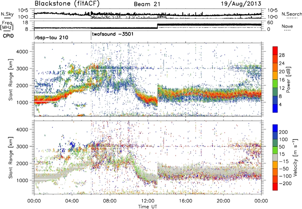Screen dimensions: 302x209
Task: Click the frequency step-up at 13:00 UT
Action: [x=157, y=26]
